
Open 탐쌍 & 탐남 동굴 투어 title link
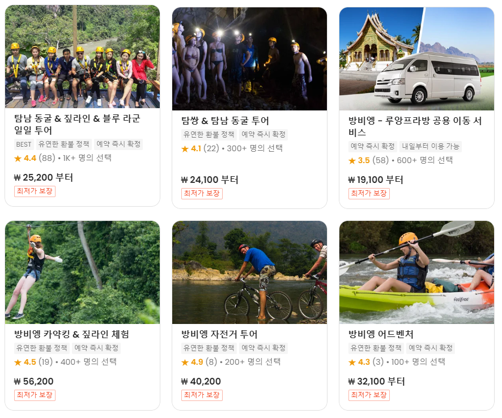225,121
